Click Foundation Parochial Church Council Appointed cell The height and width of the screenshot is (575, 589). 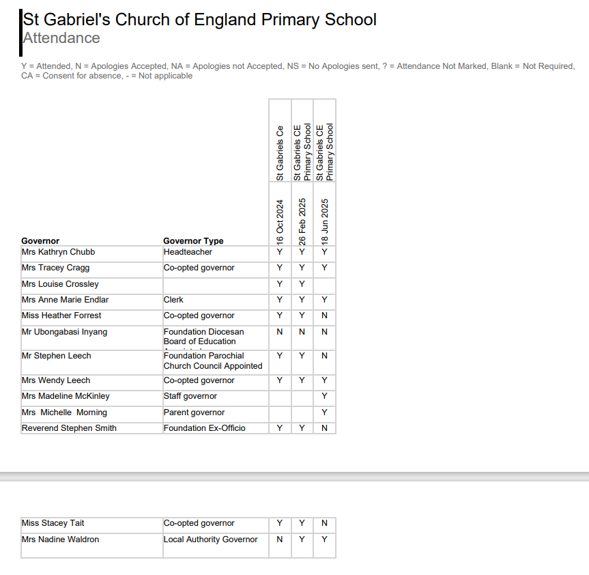(212, 361)
